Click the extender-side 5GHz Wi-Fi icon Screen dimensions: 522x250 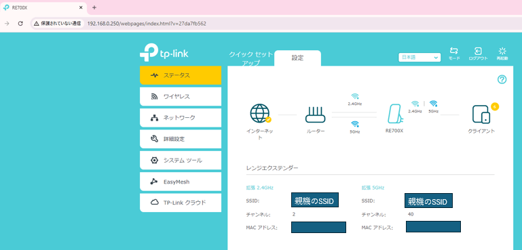433,104
